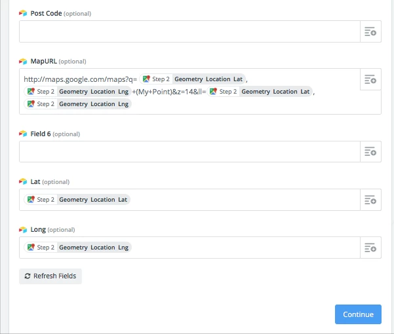Click the Refresh Fields button
The height and width of the screenshot is (334, 394).
click(x=50, y=276)
